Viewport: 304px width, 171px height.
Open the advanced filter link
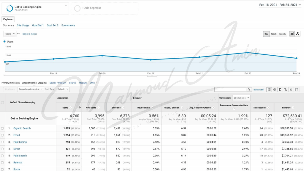click(259, 90)
